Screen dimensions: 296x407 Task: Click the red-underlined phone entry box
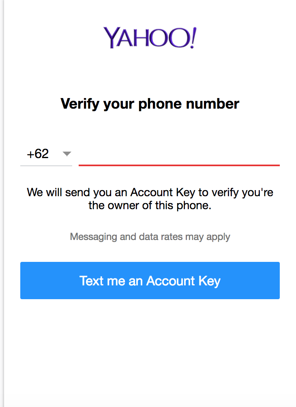179,155
